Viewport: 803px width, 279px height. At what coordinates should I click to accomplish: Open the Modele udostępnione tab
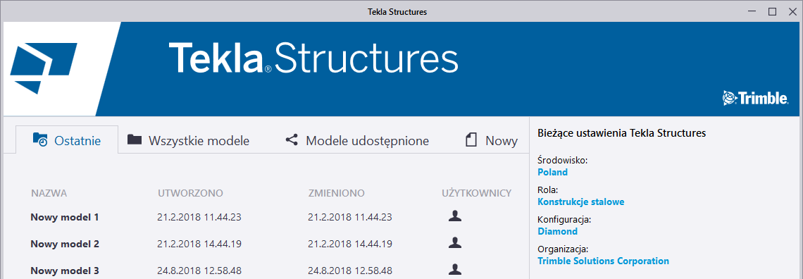[357, 140]
